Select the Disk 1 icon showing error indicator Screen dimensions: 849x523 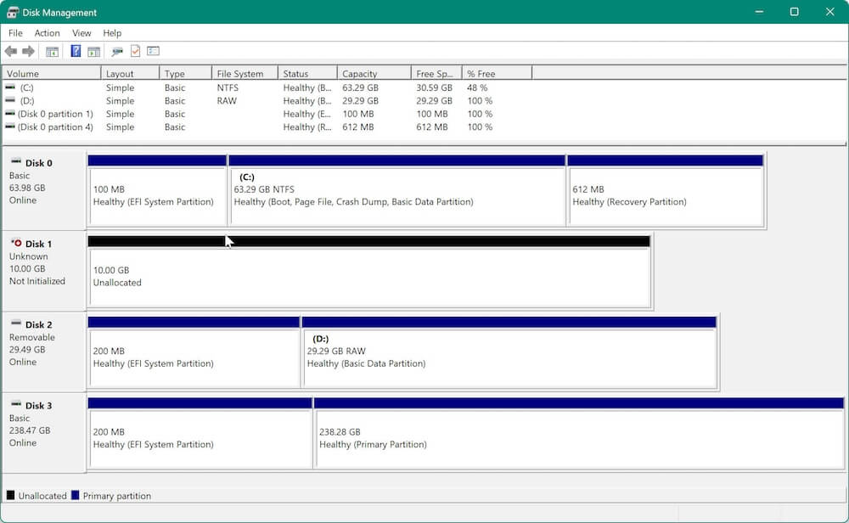click(x=17, y=244)
